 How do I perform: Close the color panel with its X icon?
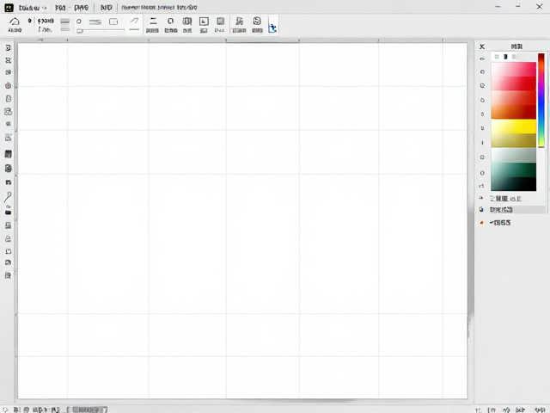click(x=482, y=46)
